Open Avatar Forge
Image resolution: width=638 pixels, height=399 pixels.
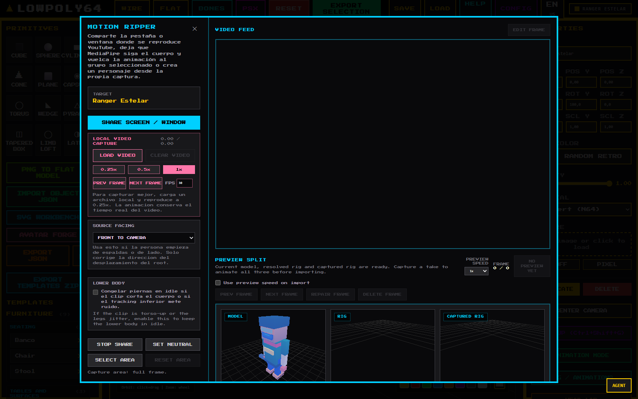[x=48, y=235]
